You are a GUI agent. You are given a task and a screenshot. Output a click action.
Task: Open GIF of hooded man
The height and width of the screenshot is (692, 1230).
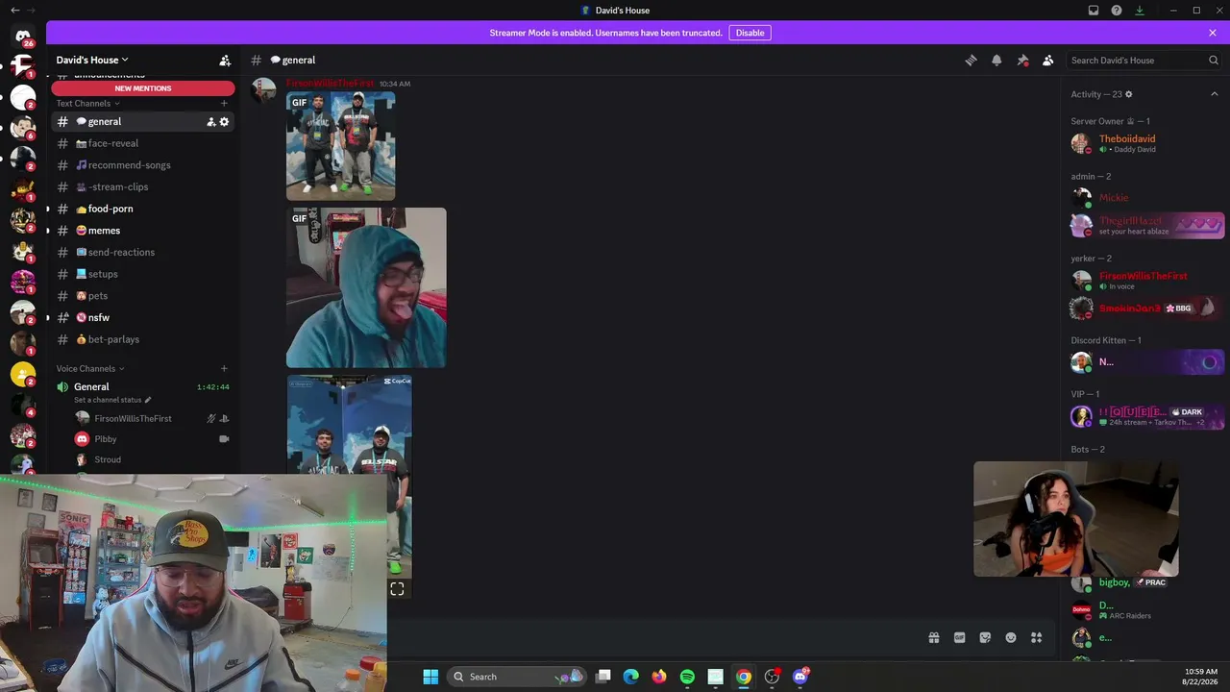tap(366, 287)
